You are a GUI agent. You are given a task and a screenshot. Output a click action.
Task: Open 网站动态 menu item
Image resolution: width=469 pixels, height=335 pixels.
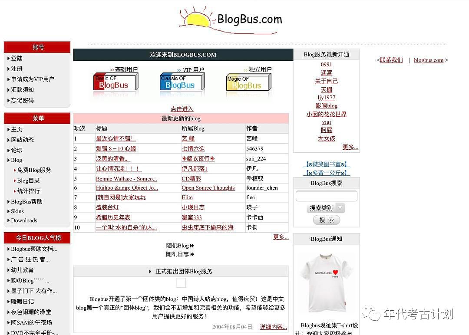coord(23,140)
